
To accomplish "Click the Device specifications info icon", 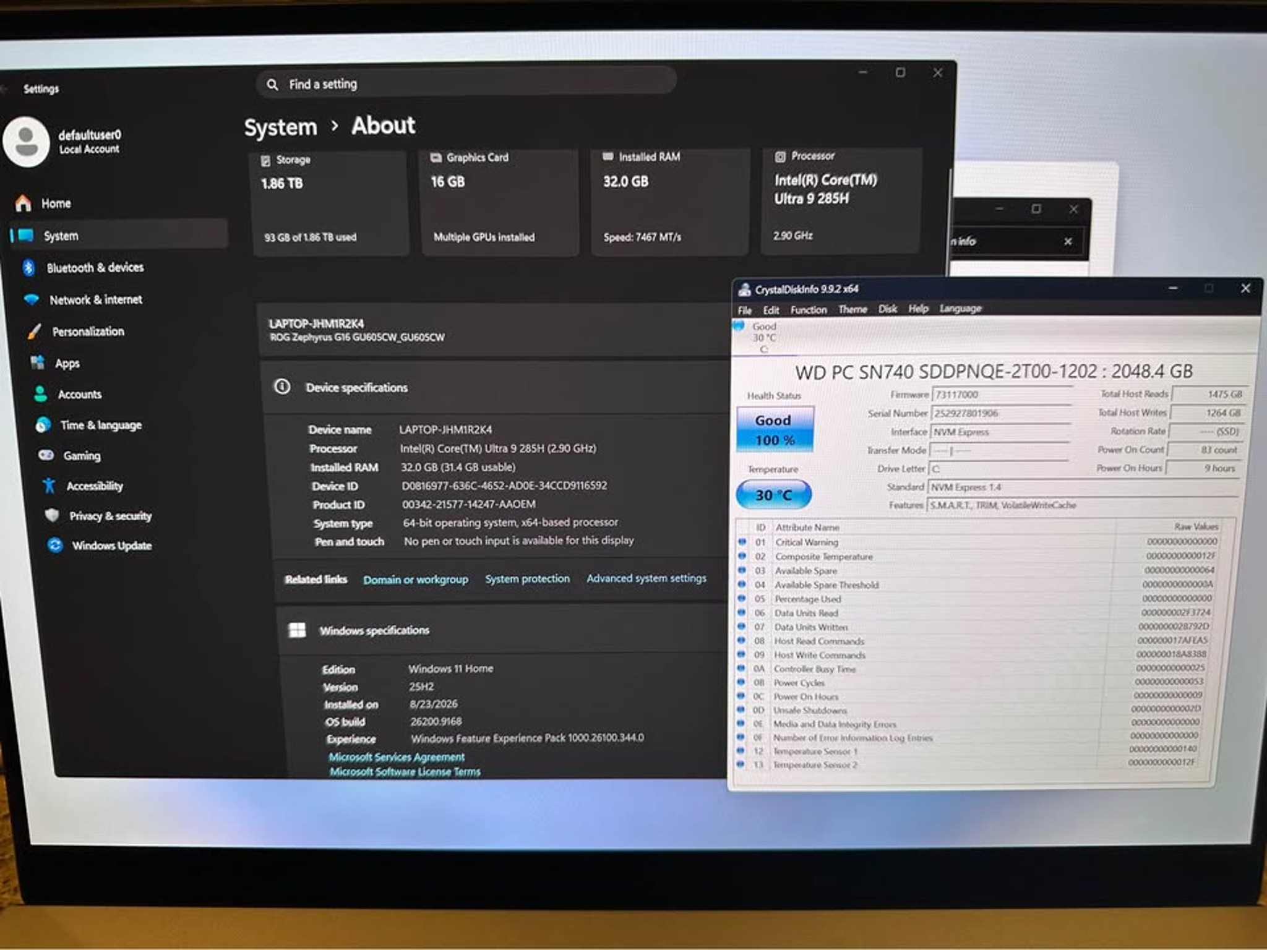I will 282,387.
